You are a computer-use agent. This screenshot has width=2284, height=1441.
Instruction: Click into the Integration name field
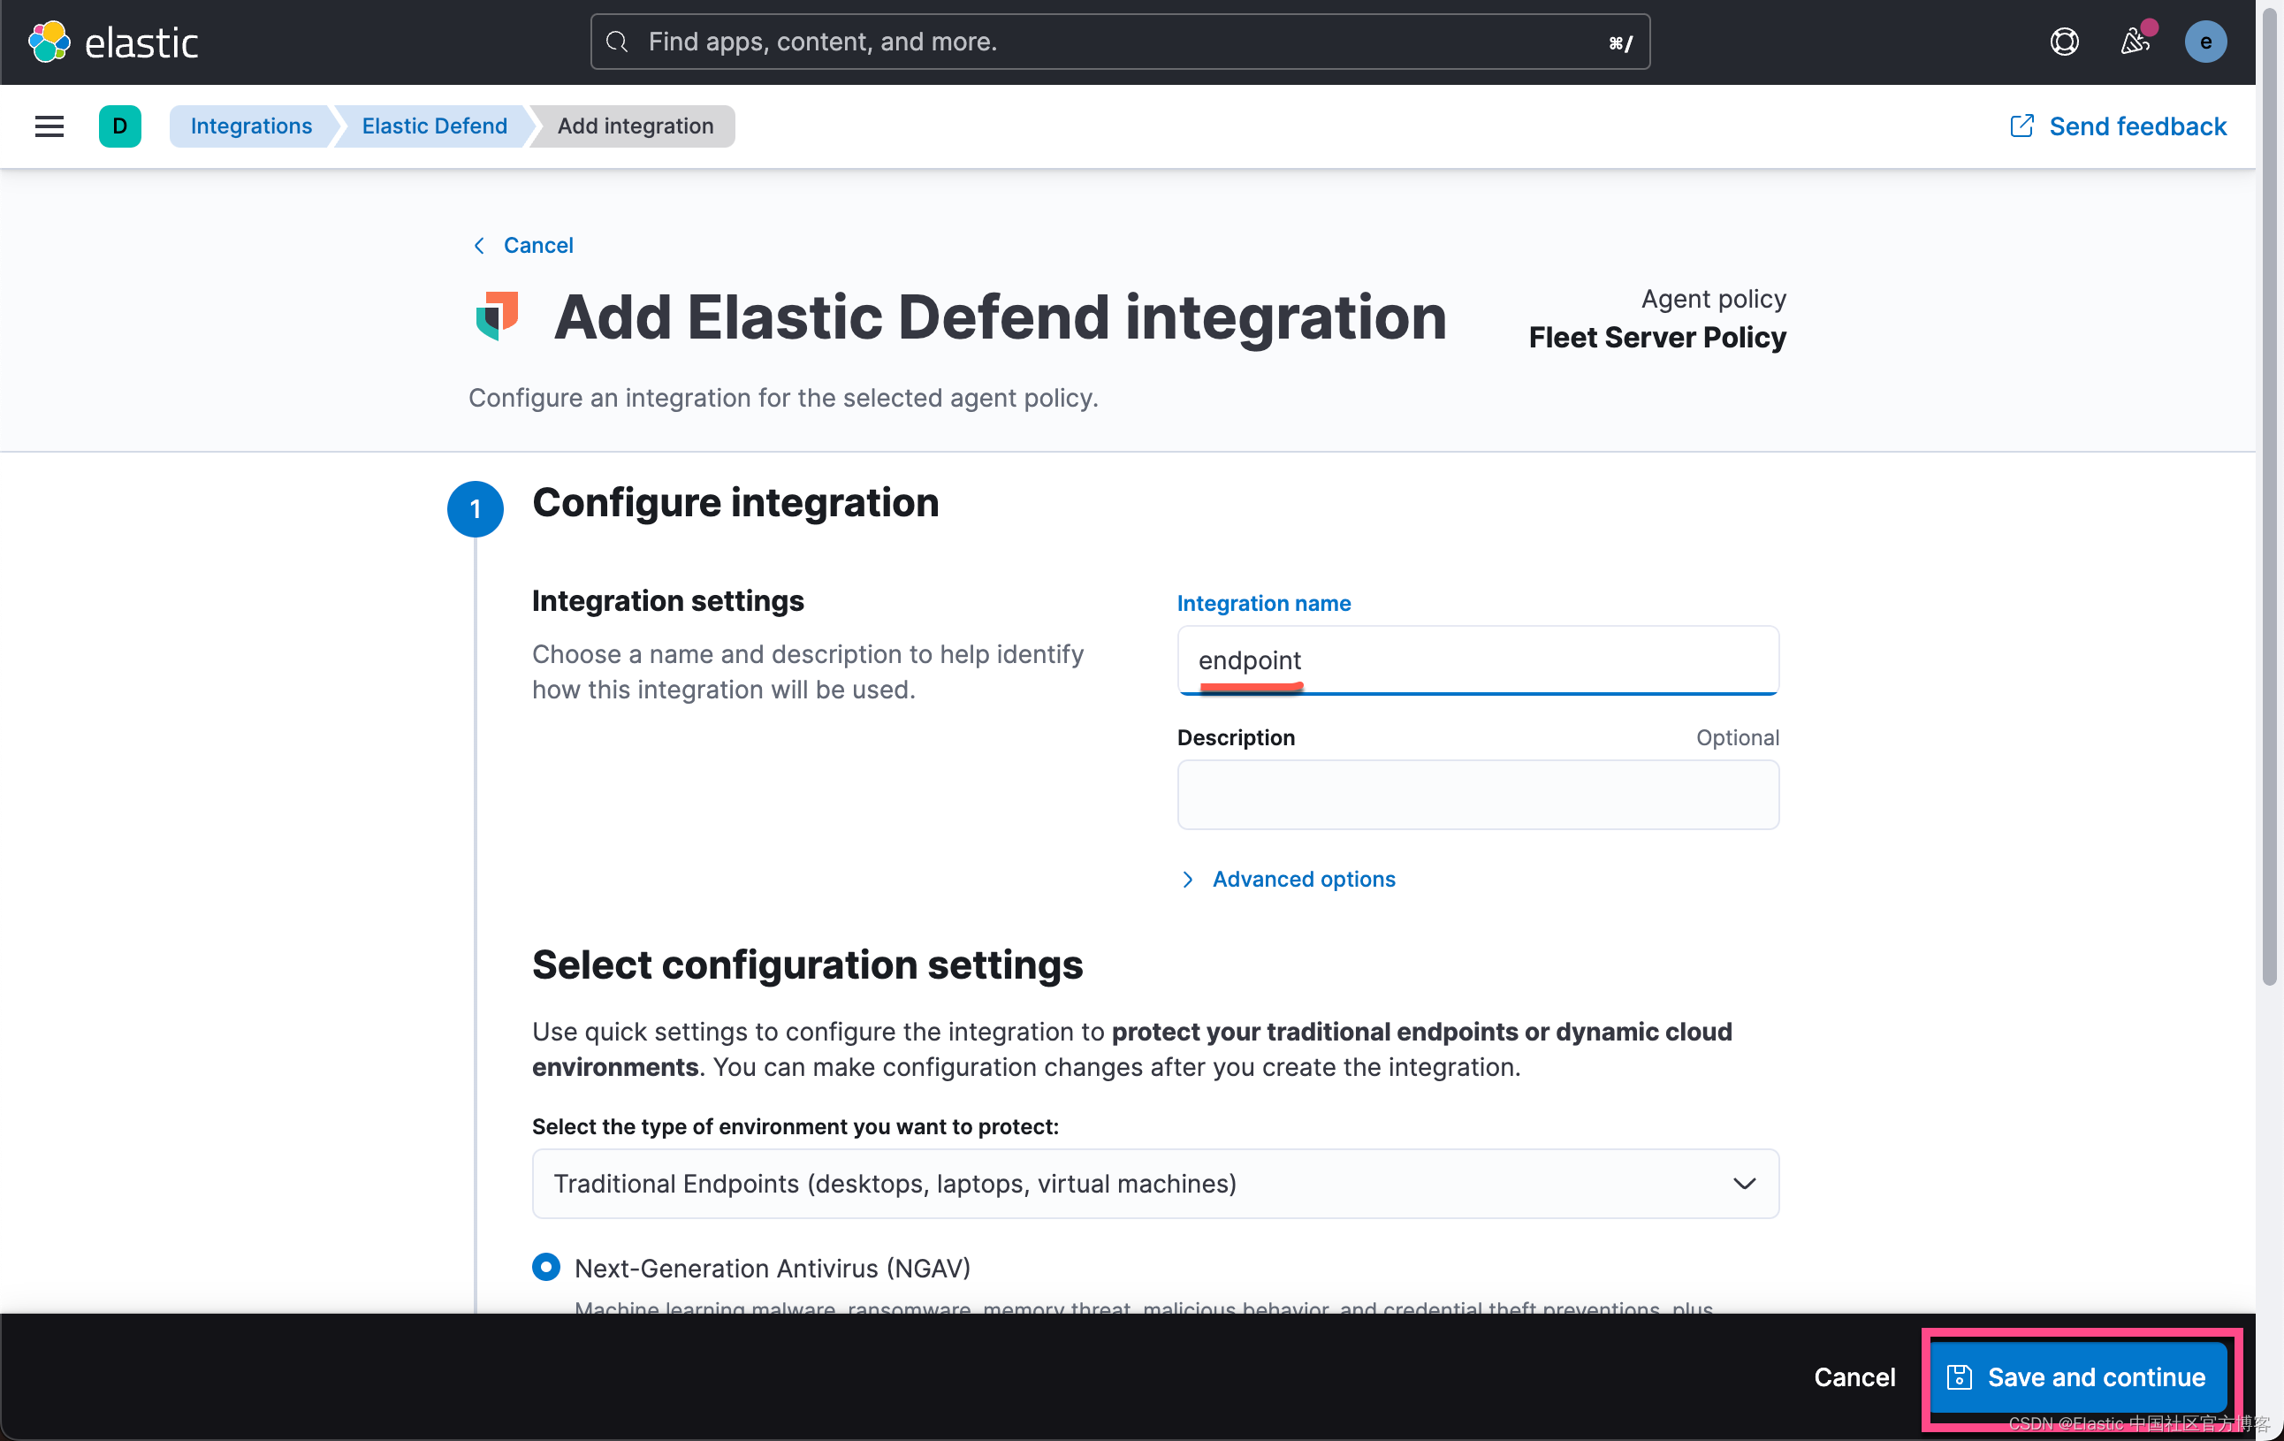(x=1478, y=660)
